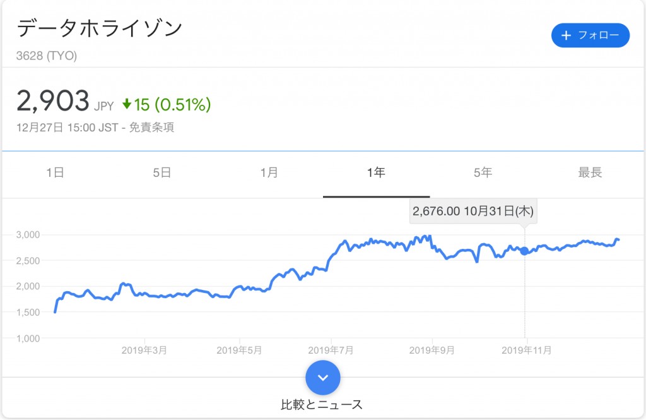Click the blue data point on October 31
This screenshot has width=646, height=420.
[524, 251]
